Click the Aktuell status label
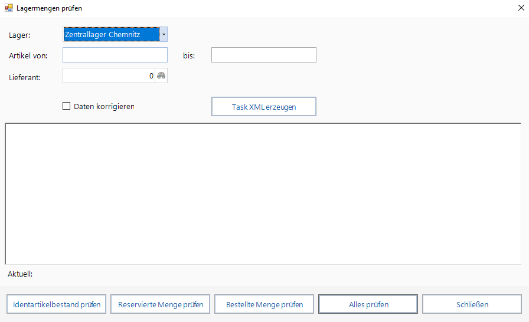The width and height of the screenshot is (529, 322). (x=21, y=274)
